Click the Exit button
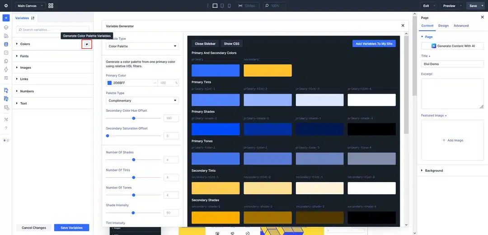 426,5
